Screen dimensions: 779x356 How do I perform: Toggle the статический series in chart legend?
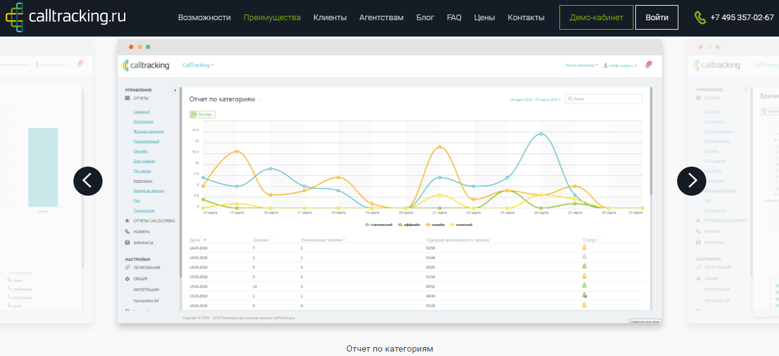point(379,225)
